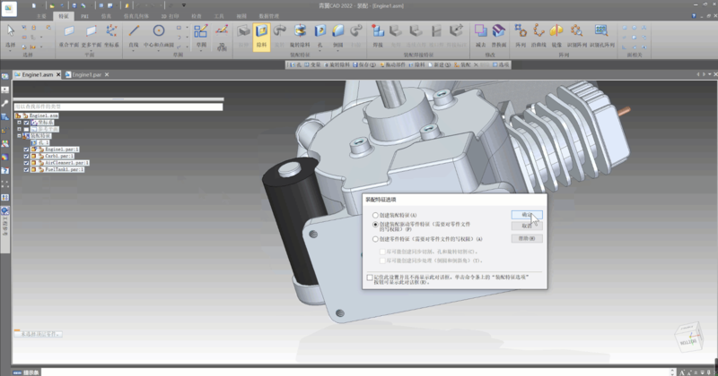
Task: Click the 减去 (Subtract) ribbon icon
Action: pyautogui.click(x=480, y=33)
